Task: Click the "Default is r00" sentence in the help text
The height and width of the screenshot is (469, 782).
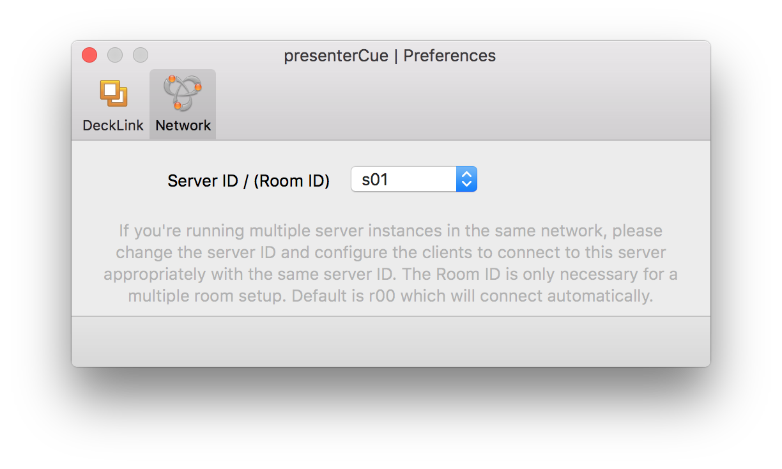Action: (x=471, y=296)
